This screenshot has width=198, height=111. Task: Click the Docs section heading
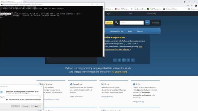[x=106, y=84]
